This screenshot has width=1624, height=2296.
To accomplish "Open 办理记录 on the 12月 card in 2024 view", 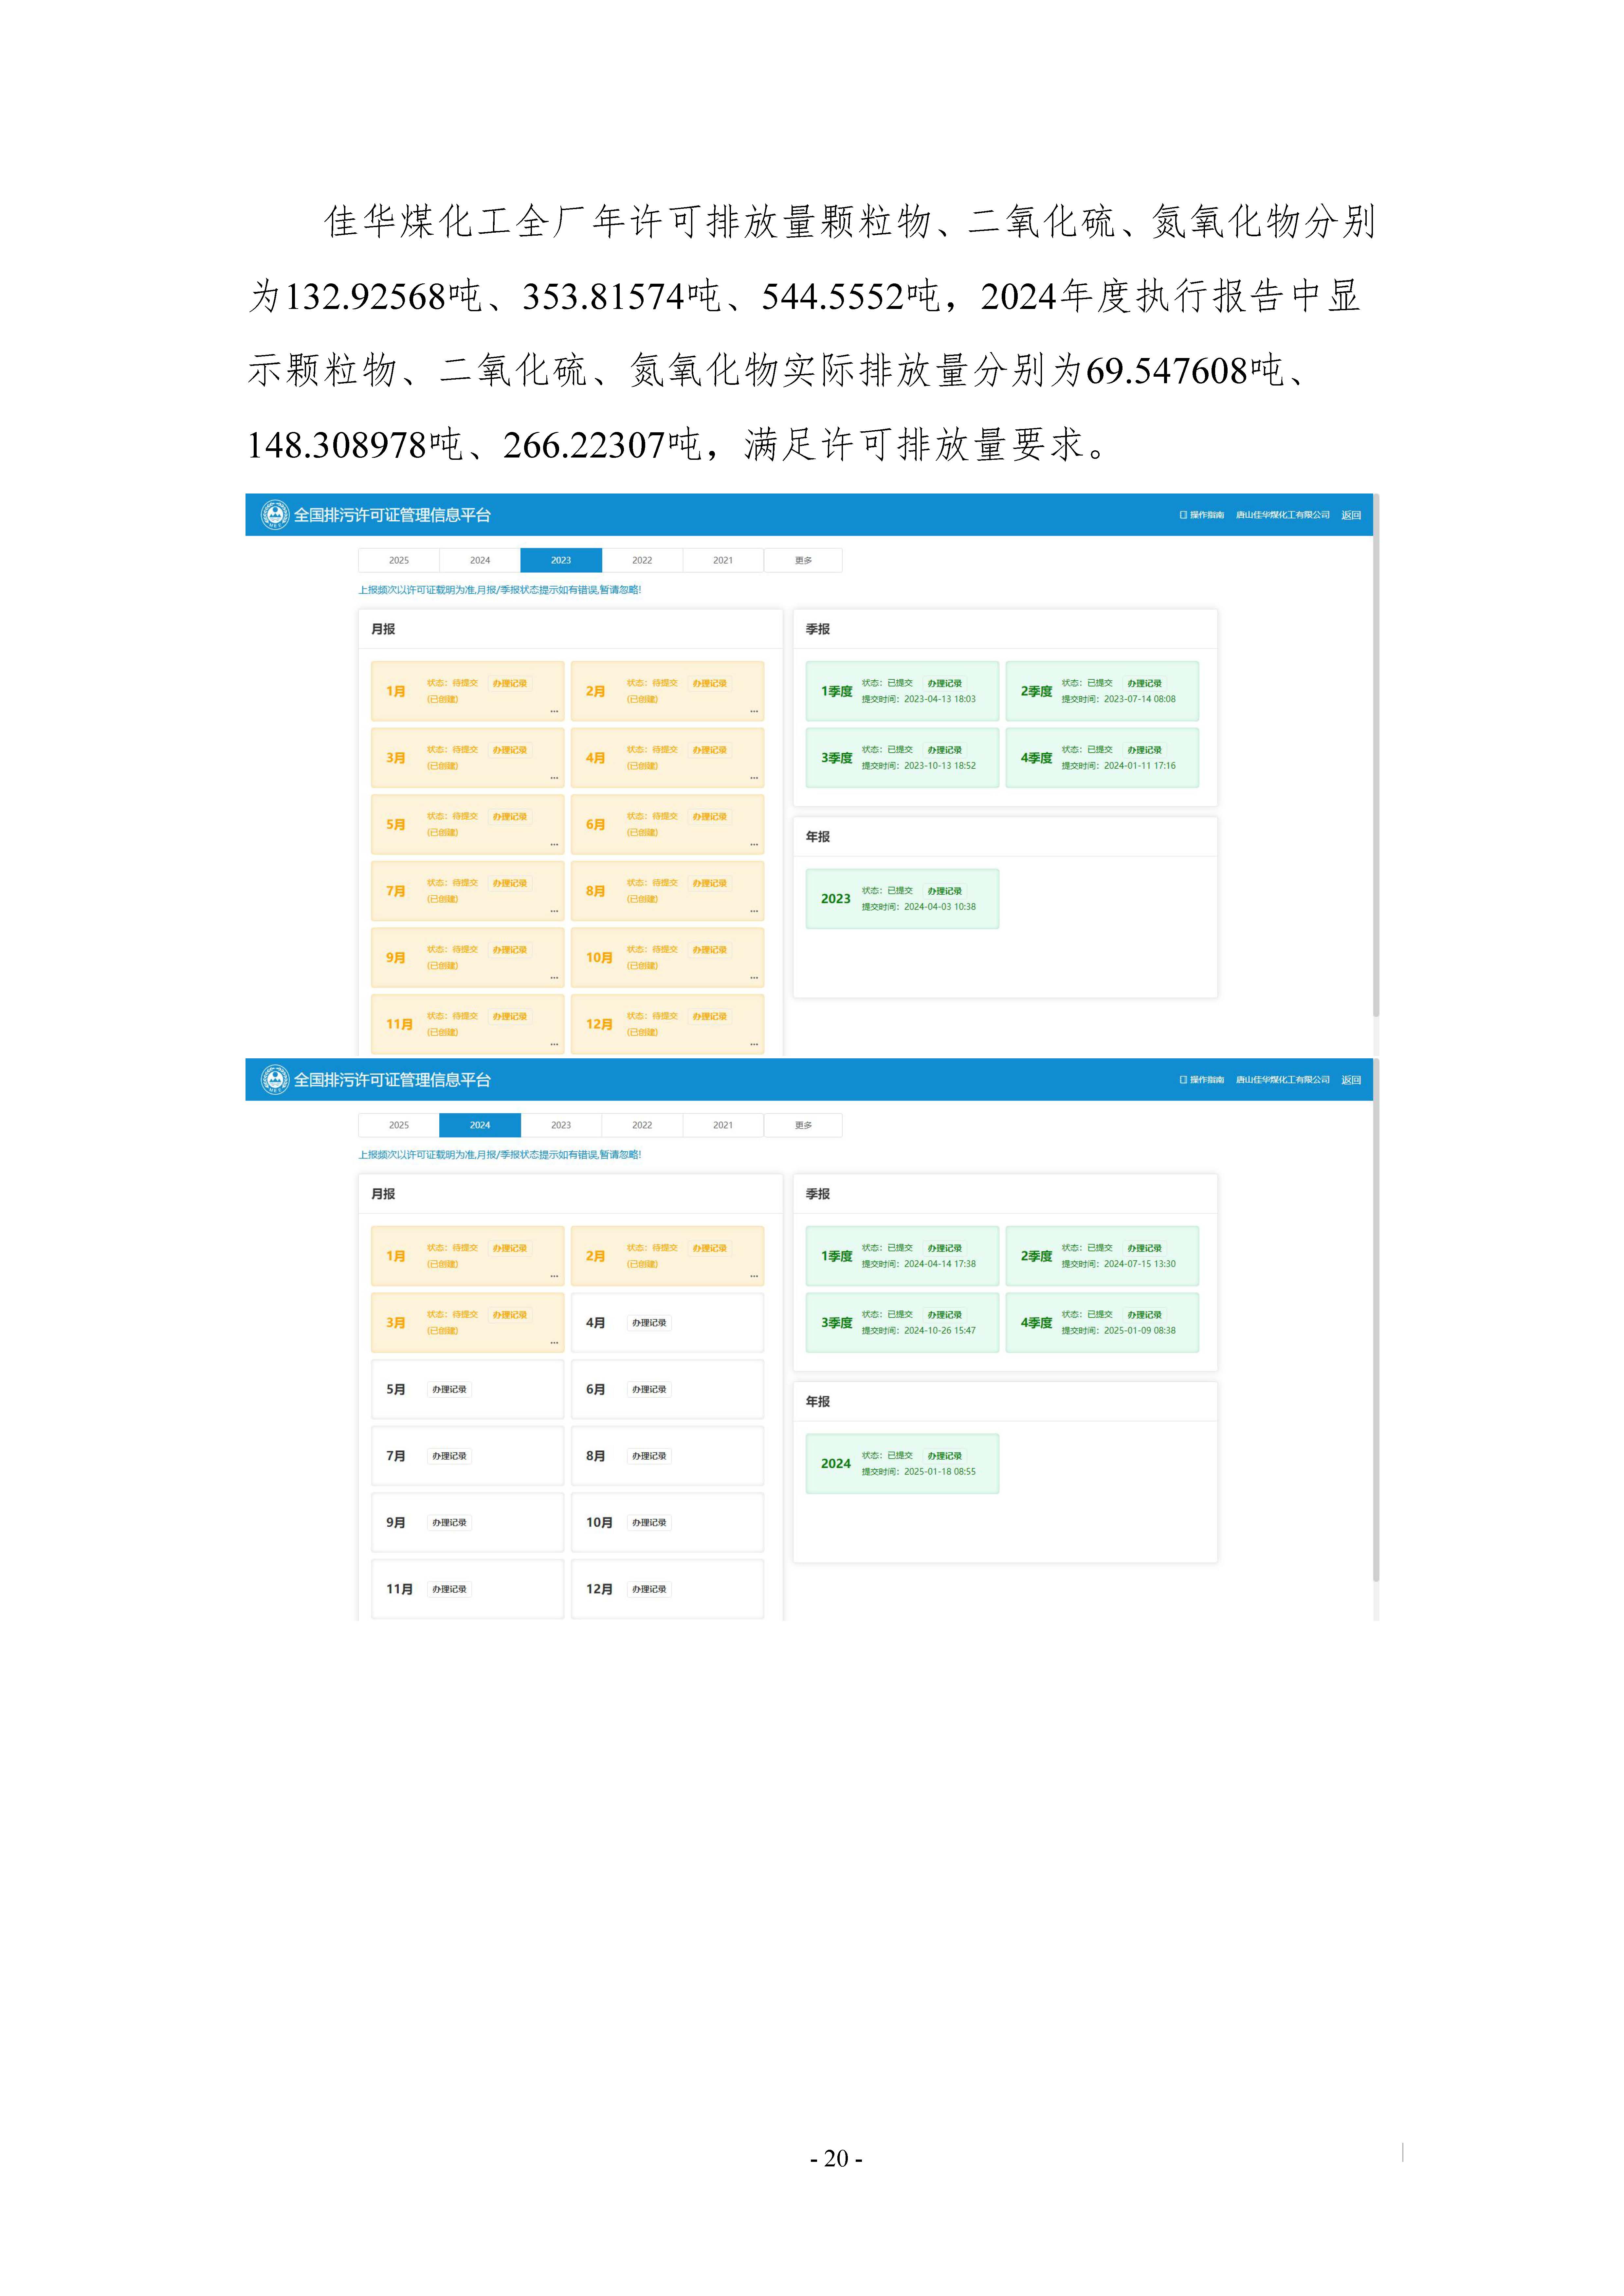I will (649, 1589).
